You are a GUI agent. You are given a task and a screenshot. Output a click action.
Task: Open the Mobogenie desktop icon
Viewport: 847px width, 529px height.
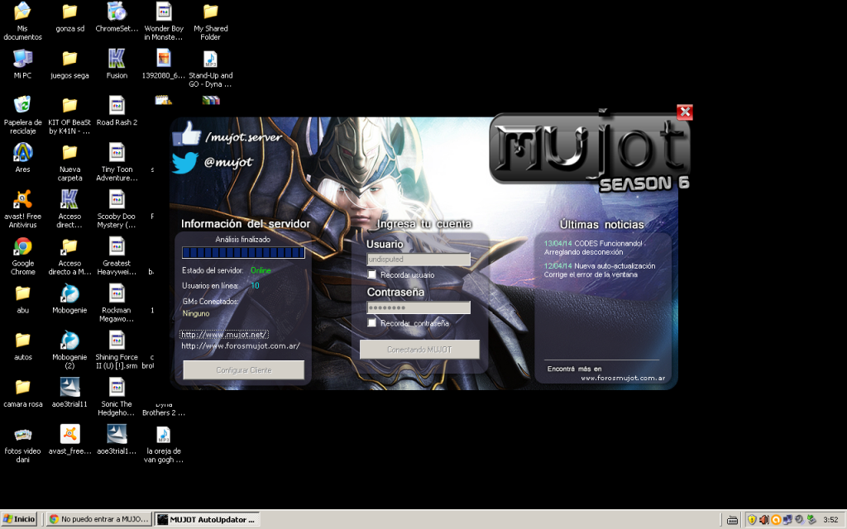click(69, 294)
